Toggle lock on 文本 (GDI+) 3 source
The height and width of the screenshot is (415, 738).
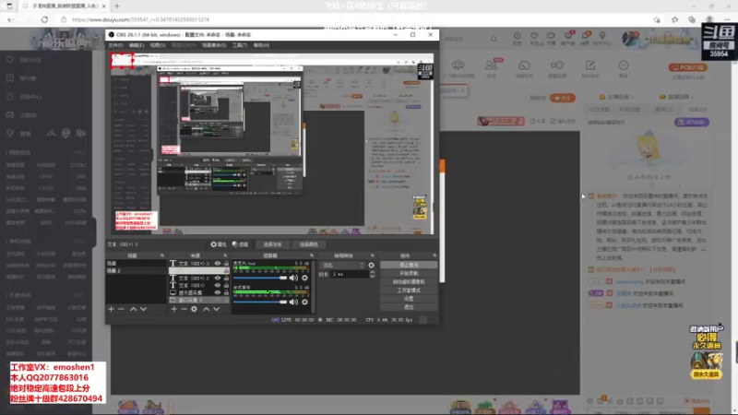[226, 264]
